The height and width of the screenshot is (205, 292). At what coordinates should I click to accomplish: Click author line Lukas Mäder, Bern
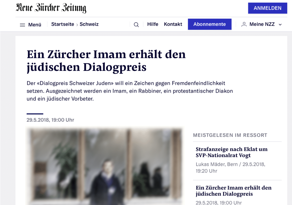coord(217,164)
